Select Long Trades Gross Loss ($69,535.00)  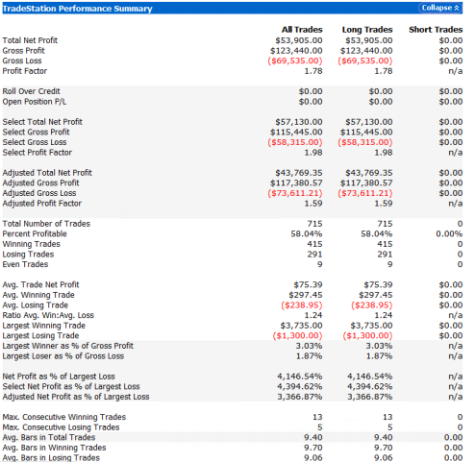(x=365, y=61)
